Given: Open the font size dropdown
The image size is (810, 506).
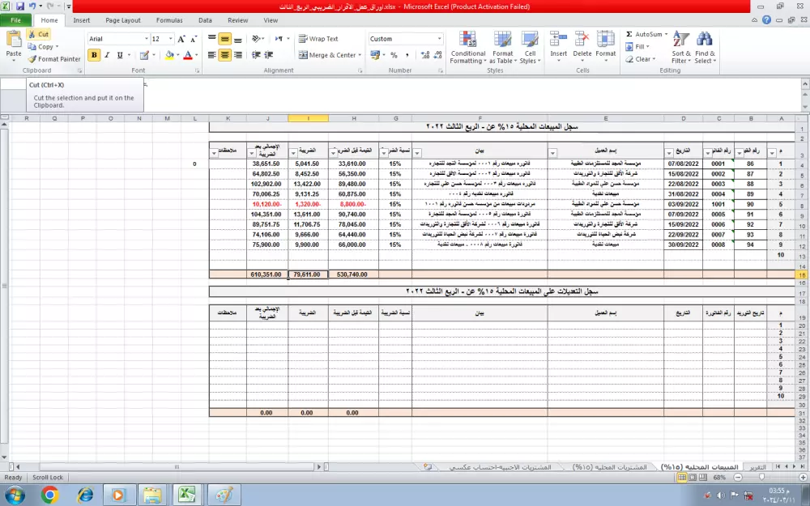Looking at the screenshot, I should [x=170, y=37].
